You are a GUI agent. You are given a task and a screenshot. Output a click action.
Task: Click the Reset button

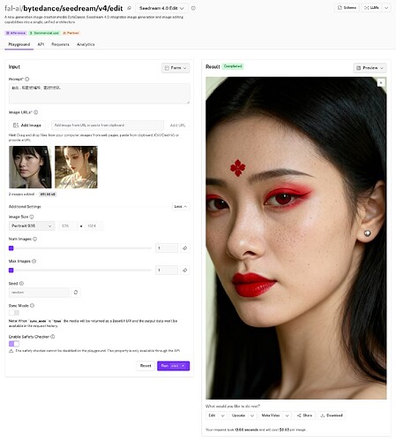click(146, 366)
